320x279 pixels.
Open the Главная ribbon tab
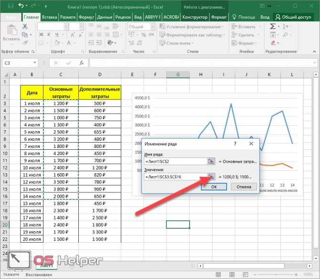pyautogui.click(x=31, y=17)
